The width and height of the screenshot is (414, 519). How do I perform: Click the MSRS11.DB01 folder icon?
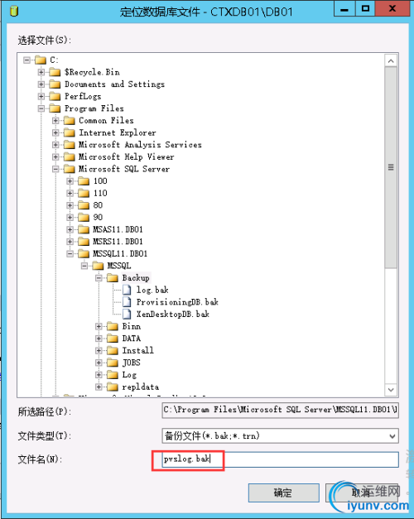(x=84, y=242)
